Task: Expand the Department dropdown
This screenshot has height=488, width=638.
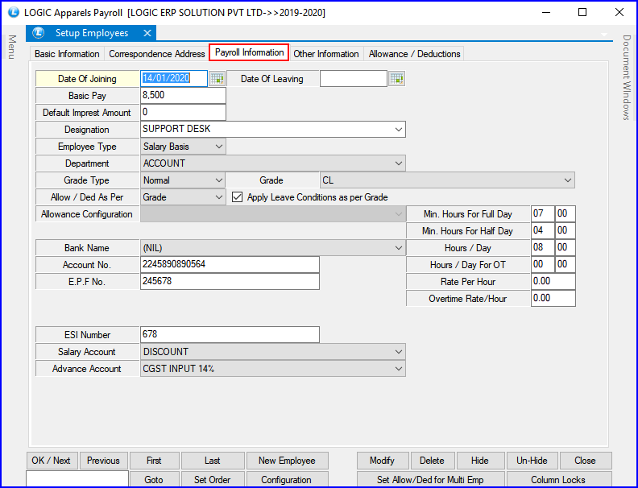Action: 398,163
